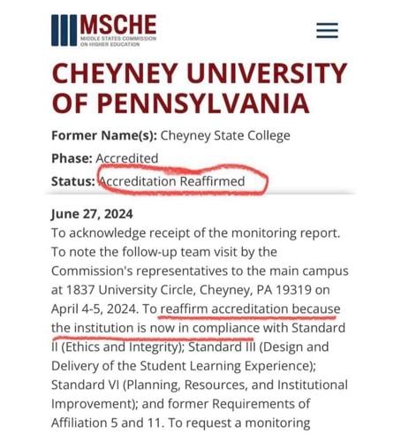Click the underlined institution is now in compliance text
Viewport: 401px width, 442px height.
click(155, 328)
